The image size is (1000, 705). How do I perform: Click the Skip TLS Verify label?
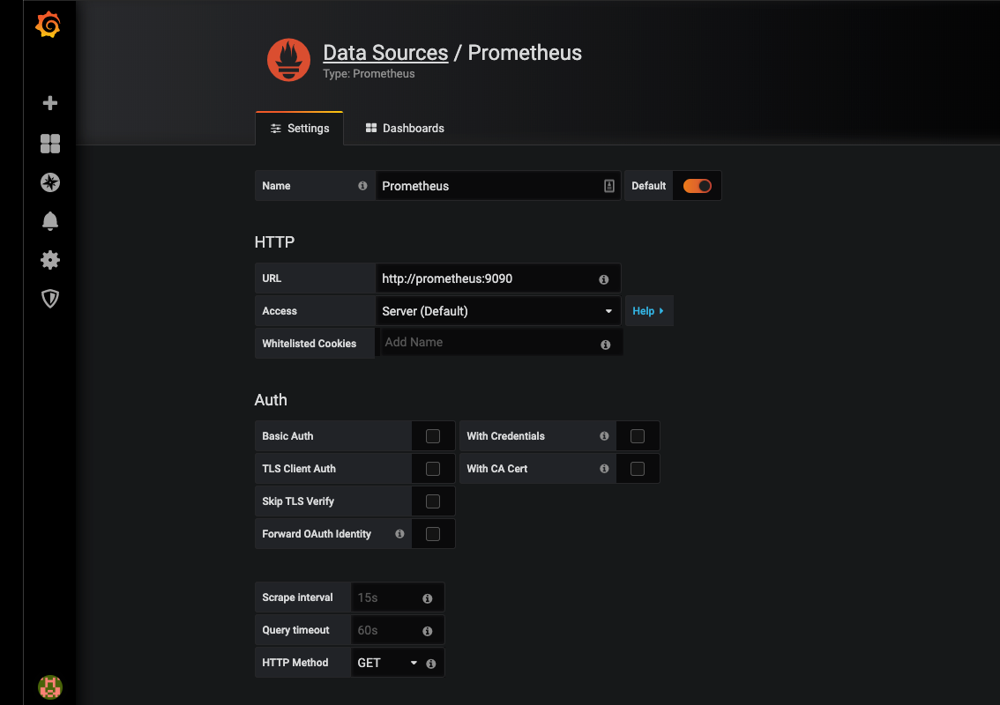pyautogui.click(x=298, y=501)
